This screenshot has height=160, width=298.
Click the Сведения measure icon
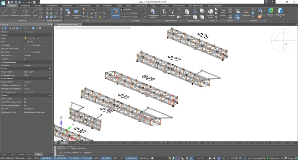coord(246,13)
